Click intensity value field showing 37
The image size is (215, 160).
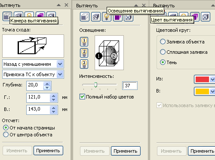[130, 86]
